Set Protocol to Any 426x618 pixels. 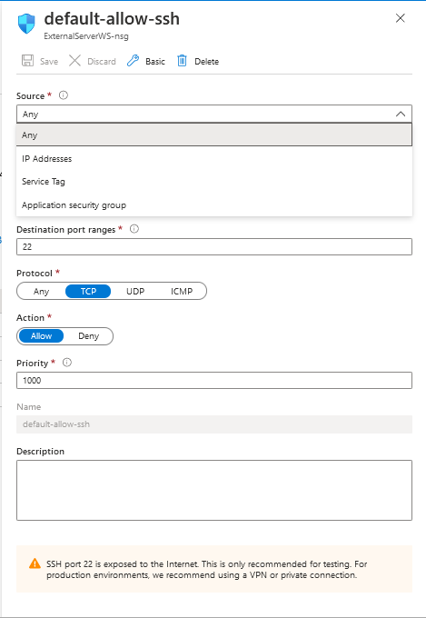click(x=42, y=291)
